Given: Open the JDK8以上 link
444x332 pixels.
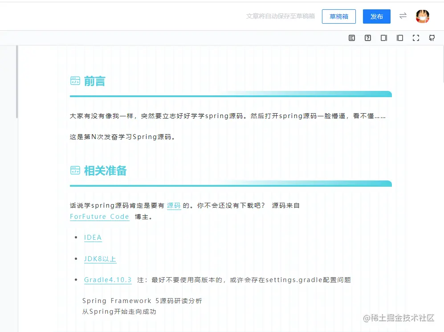Looking at the screenshot, I should (x=100, y=259).
